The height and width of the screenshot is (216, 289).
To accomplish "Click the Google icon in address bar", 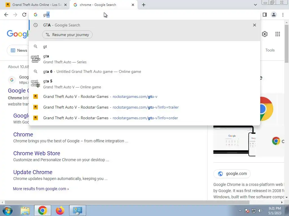I will click(35, 15).
